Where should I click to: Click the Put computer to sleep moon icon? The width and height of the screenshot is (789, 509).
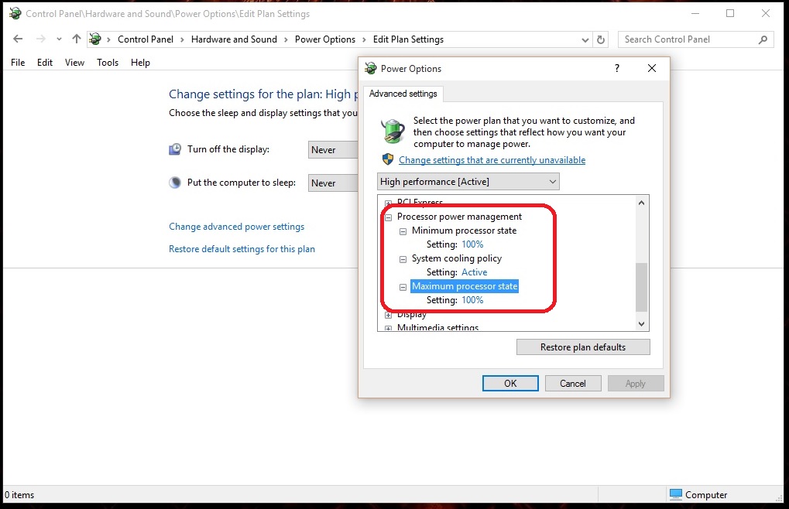(175, 183)
